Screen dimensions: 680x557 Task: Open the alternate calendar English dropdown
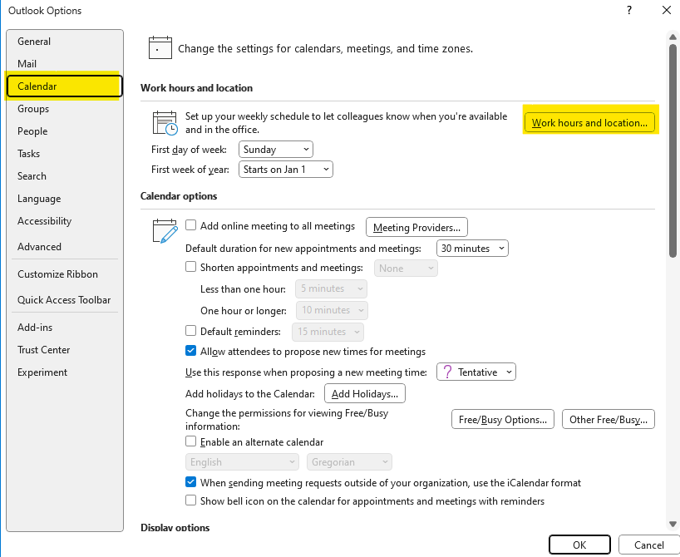242,462
